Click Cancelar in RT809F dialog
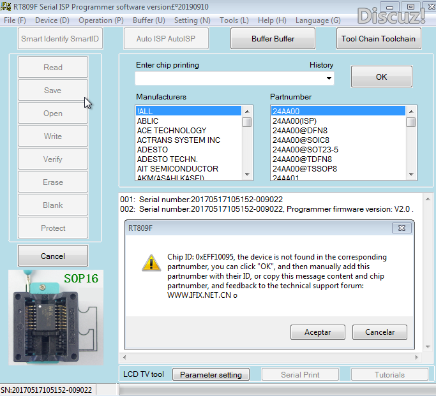Viewport: 436px width, 396px height. (380, 332)
